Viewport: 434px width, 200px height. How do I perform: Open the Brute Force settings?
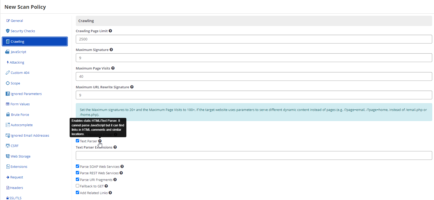tap(20, 115)
